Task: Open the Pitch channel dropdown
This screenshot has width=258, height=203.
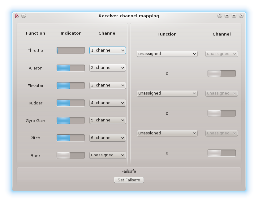Action: pos(107,138)
